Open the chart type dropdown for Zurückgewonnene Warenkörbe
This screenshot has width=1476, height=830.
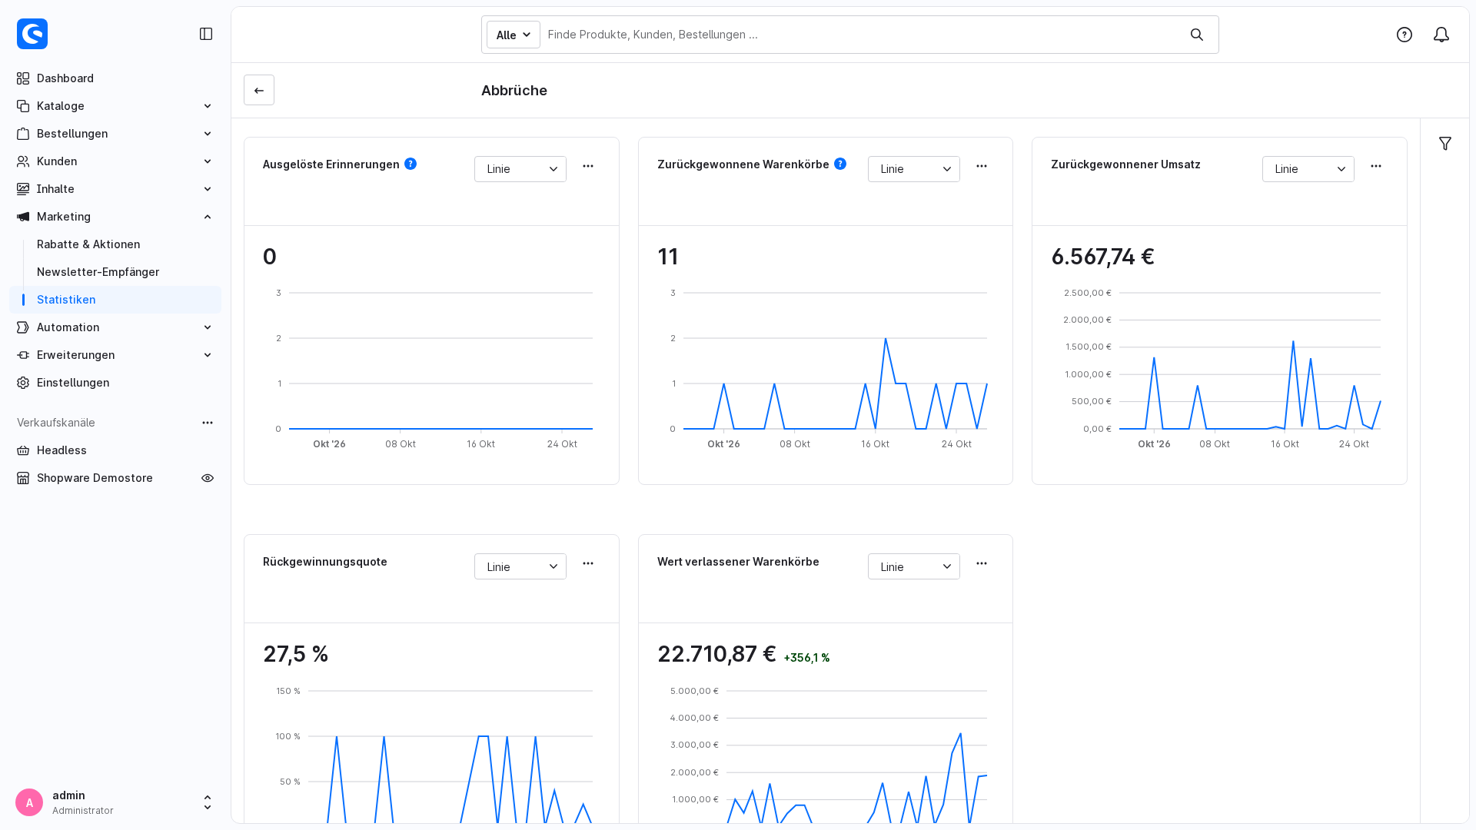pyautogui.click(x=914, y=169)
